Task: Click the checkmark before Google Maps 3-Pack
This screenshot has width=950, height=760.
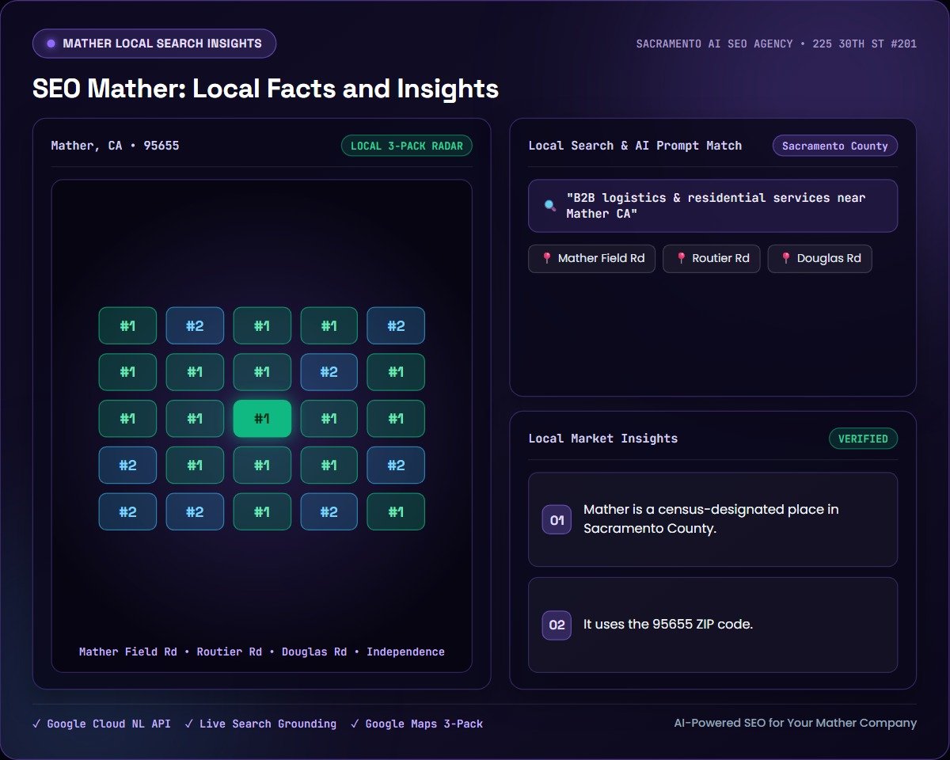Action: coord(355,724)
